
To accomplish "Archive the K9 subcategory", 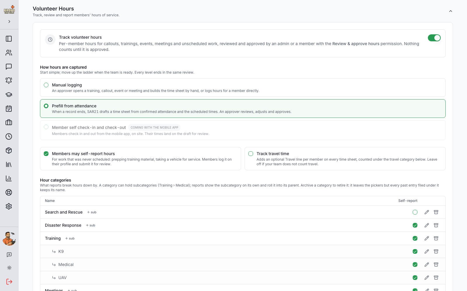I will (436, 251).
